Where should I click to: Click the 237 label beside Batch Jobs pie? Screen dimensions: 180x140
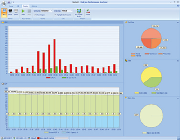point(136,115)
